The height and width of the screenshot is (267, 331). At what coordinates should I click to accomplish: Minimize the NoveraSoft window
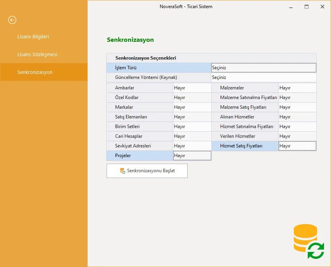point(291,7)
